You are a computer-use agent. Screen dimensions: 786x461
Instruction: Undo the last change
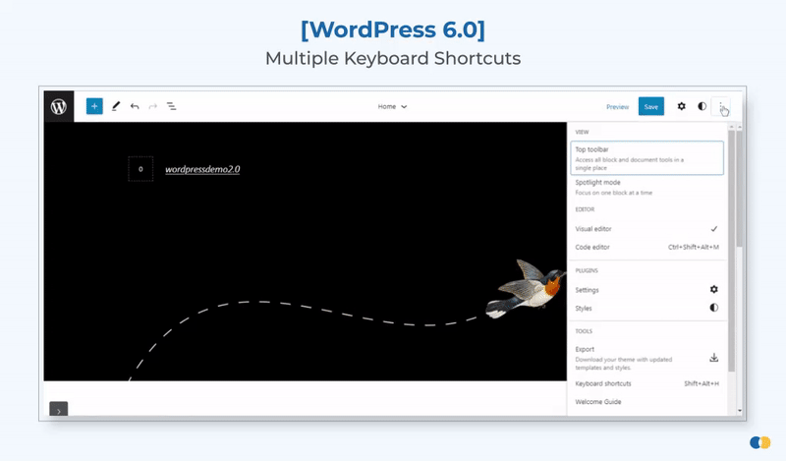135,106
